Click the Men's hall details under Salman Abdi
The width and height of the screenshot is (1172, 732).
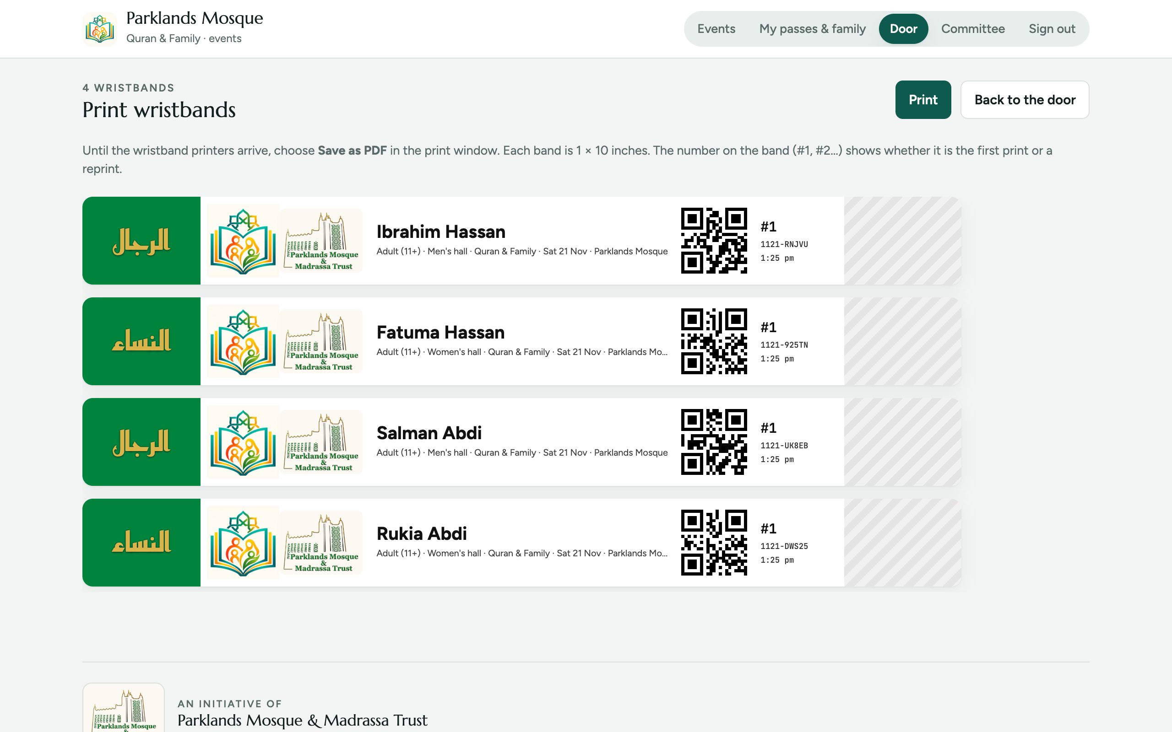[x=522, y=452]
